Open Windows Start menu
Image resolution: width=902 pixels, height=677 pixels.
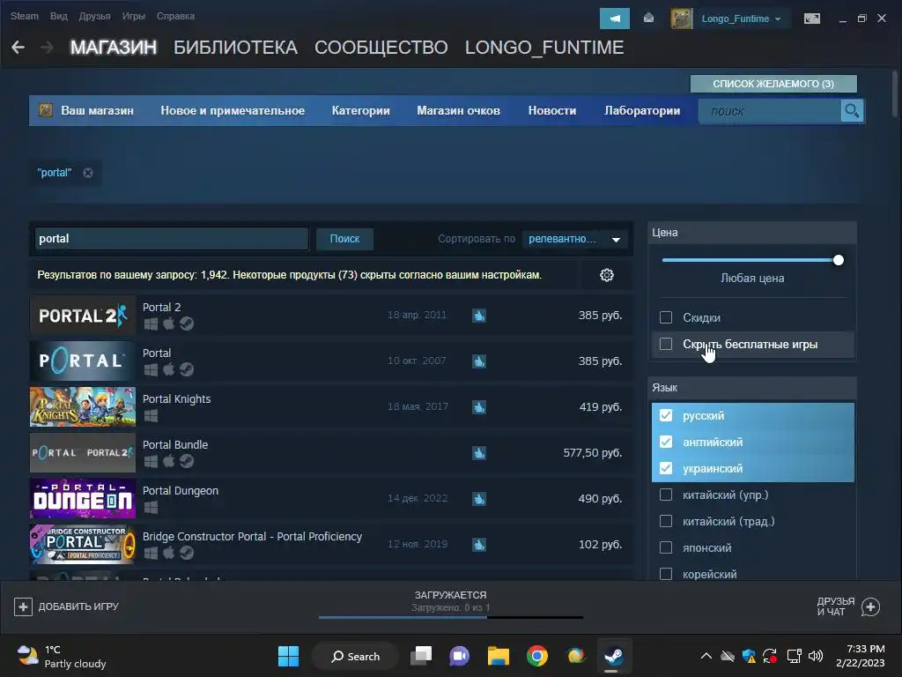(x=288, y=656)
